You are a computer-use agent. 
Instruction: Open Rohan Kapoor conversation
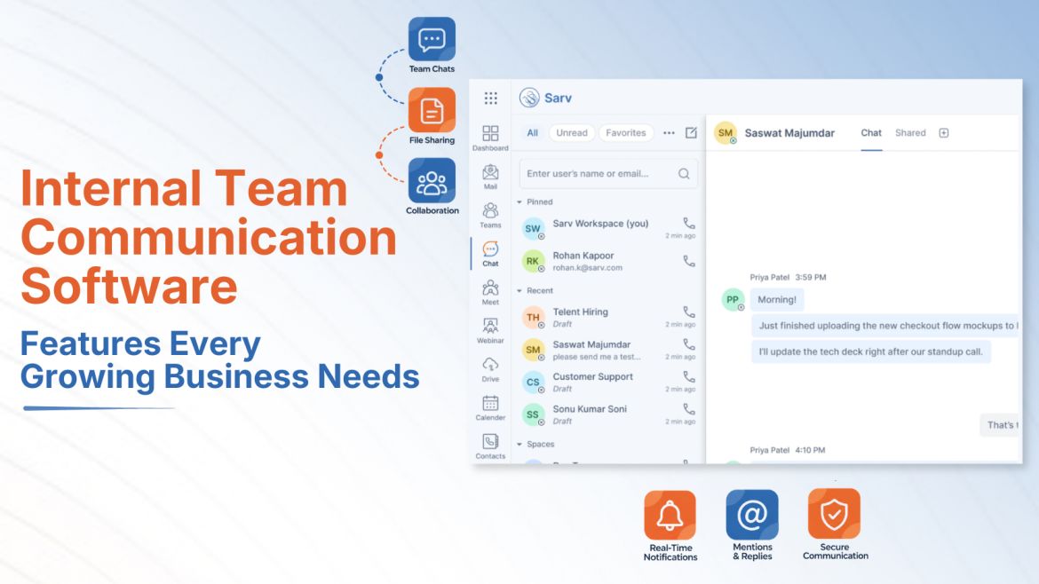tap(608, 261)
